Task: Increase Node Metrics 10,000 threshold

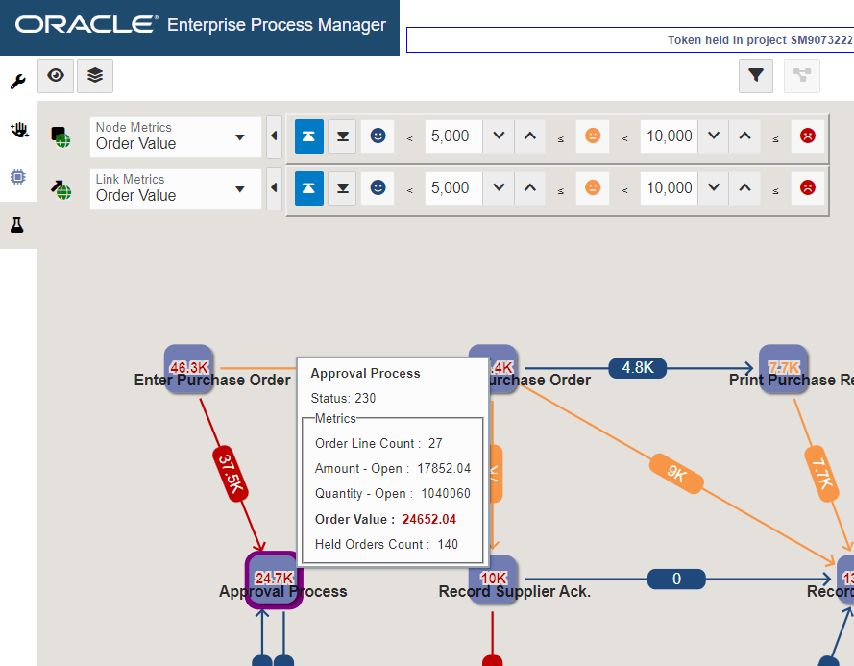Action: coord(745,136)
